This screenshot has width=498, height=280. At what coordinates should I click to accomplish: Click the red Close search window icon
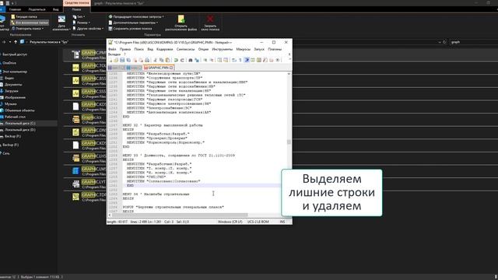210,19
